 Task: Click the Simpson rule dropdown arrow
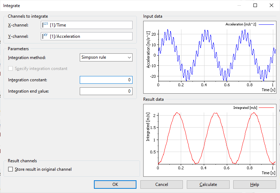129,57
